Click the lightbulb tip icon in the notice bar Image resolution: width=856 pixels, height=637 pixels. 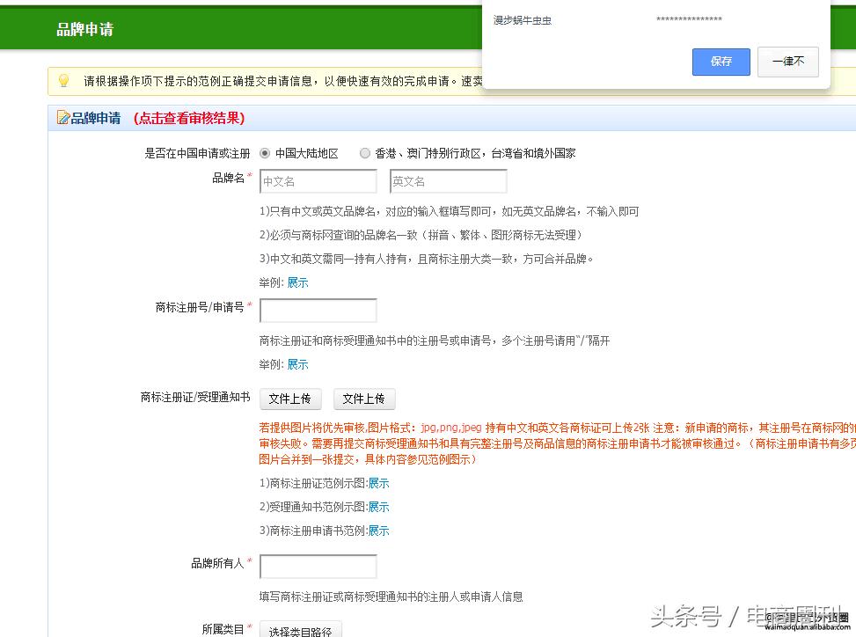(x=63, y=81)
